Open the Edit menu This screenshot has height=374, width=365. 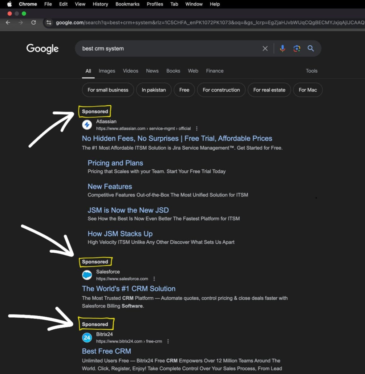point(63,4)
